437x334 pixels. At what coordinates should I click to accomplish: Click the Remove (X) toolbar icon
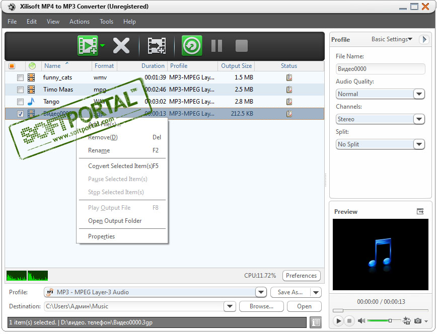[121, 45]
